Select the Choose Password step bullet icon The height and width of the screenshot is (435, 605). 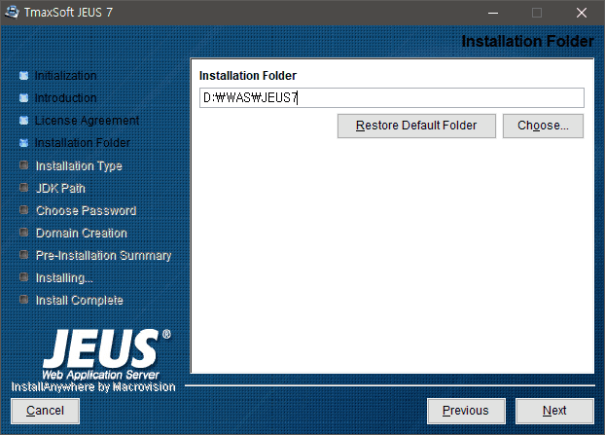(24, 210)
